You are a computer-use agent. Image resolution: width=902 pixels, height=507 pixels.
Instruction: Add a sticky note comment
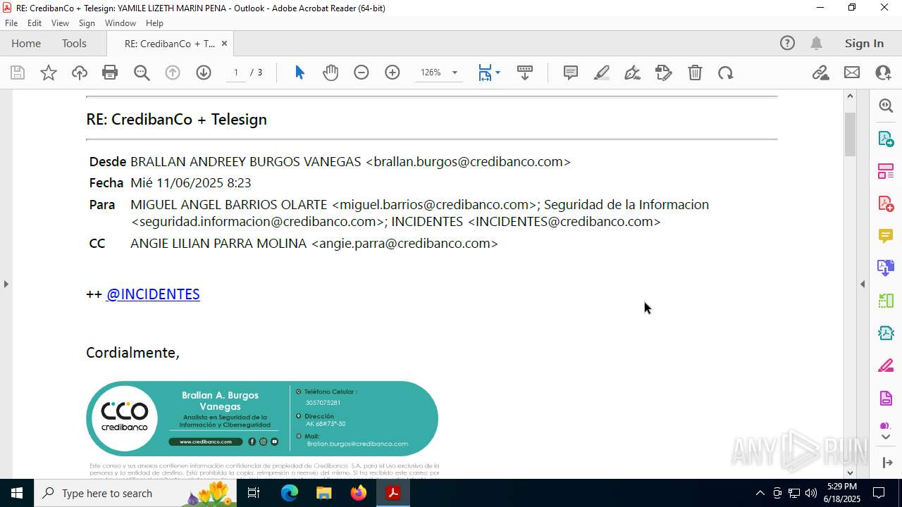571,73
